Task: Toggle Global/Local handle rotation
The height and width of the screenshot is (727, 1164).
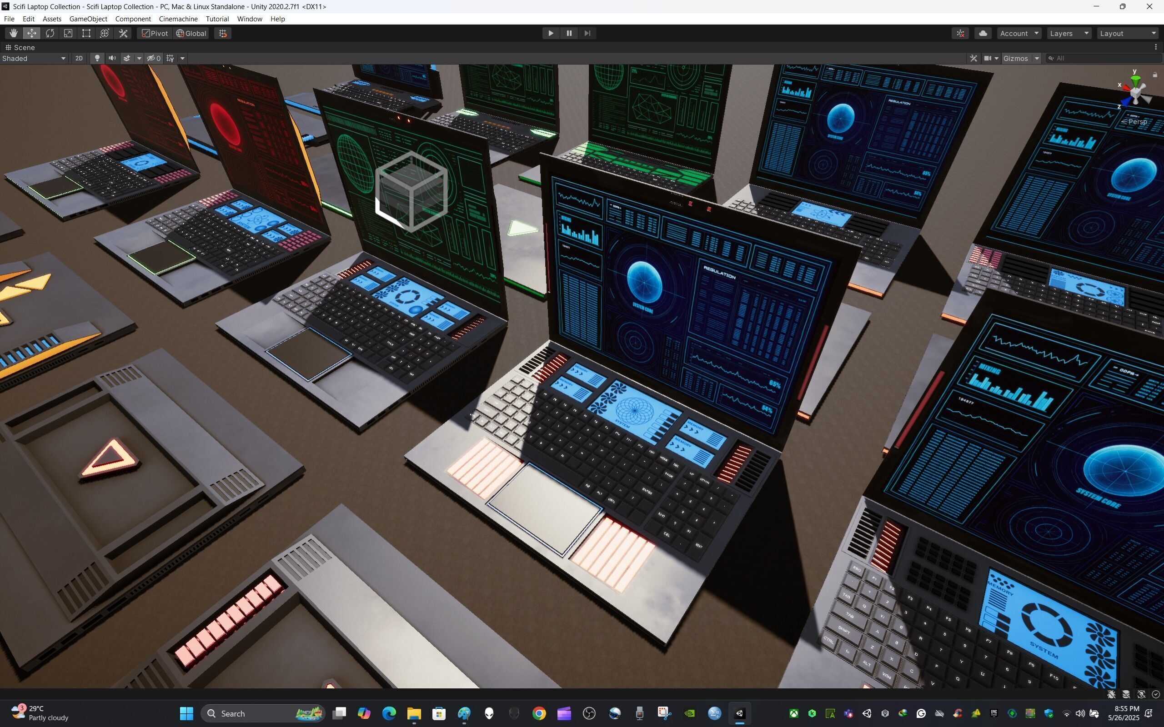Action: 191,33
